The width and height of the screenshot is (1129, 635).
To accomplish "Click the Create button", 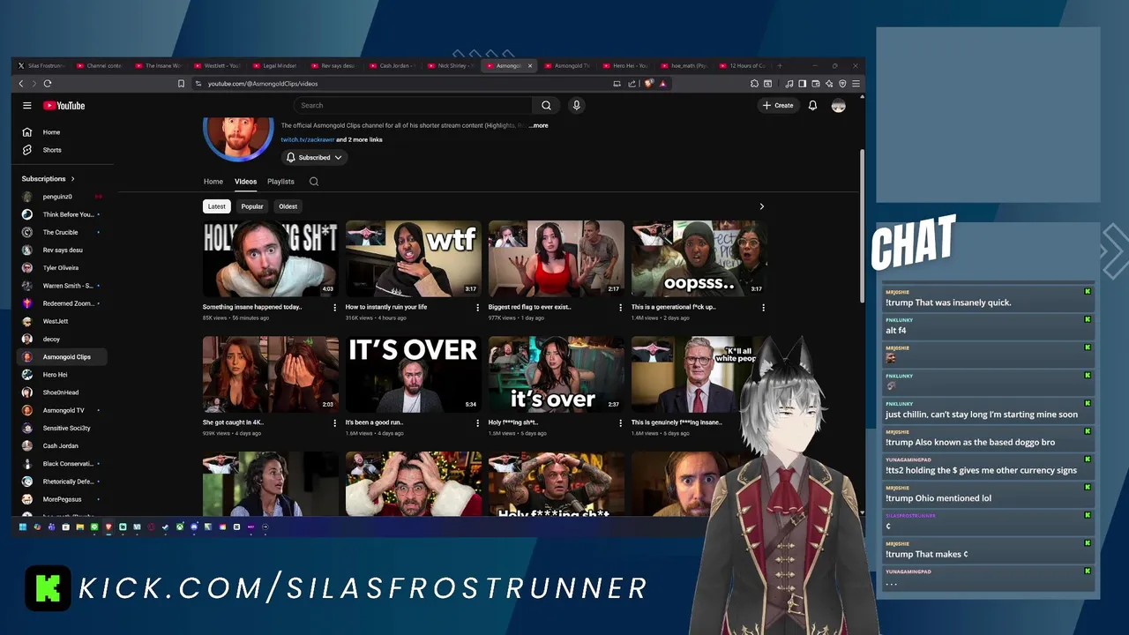I will (x=778, y=105).
